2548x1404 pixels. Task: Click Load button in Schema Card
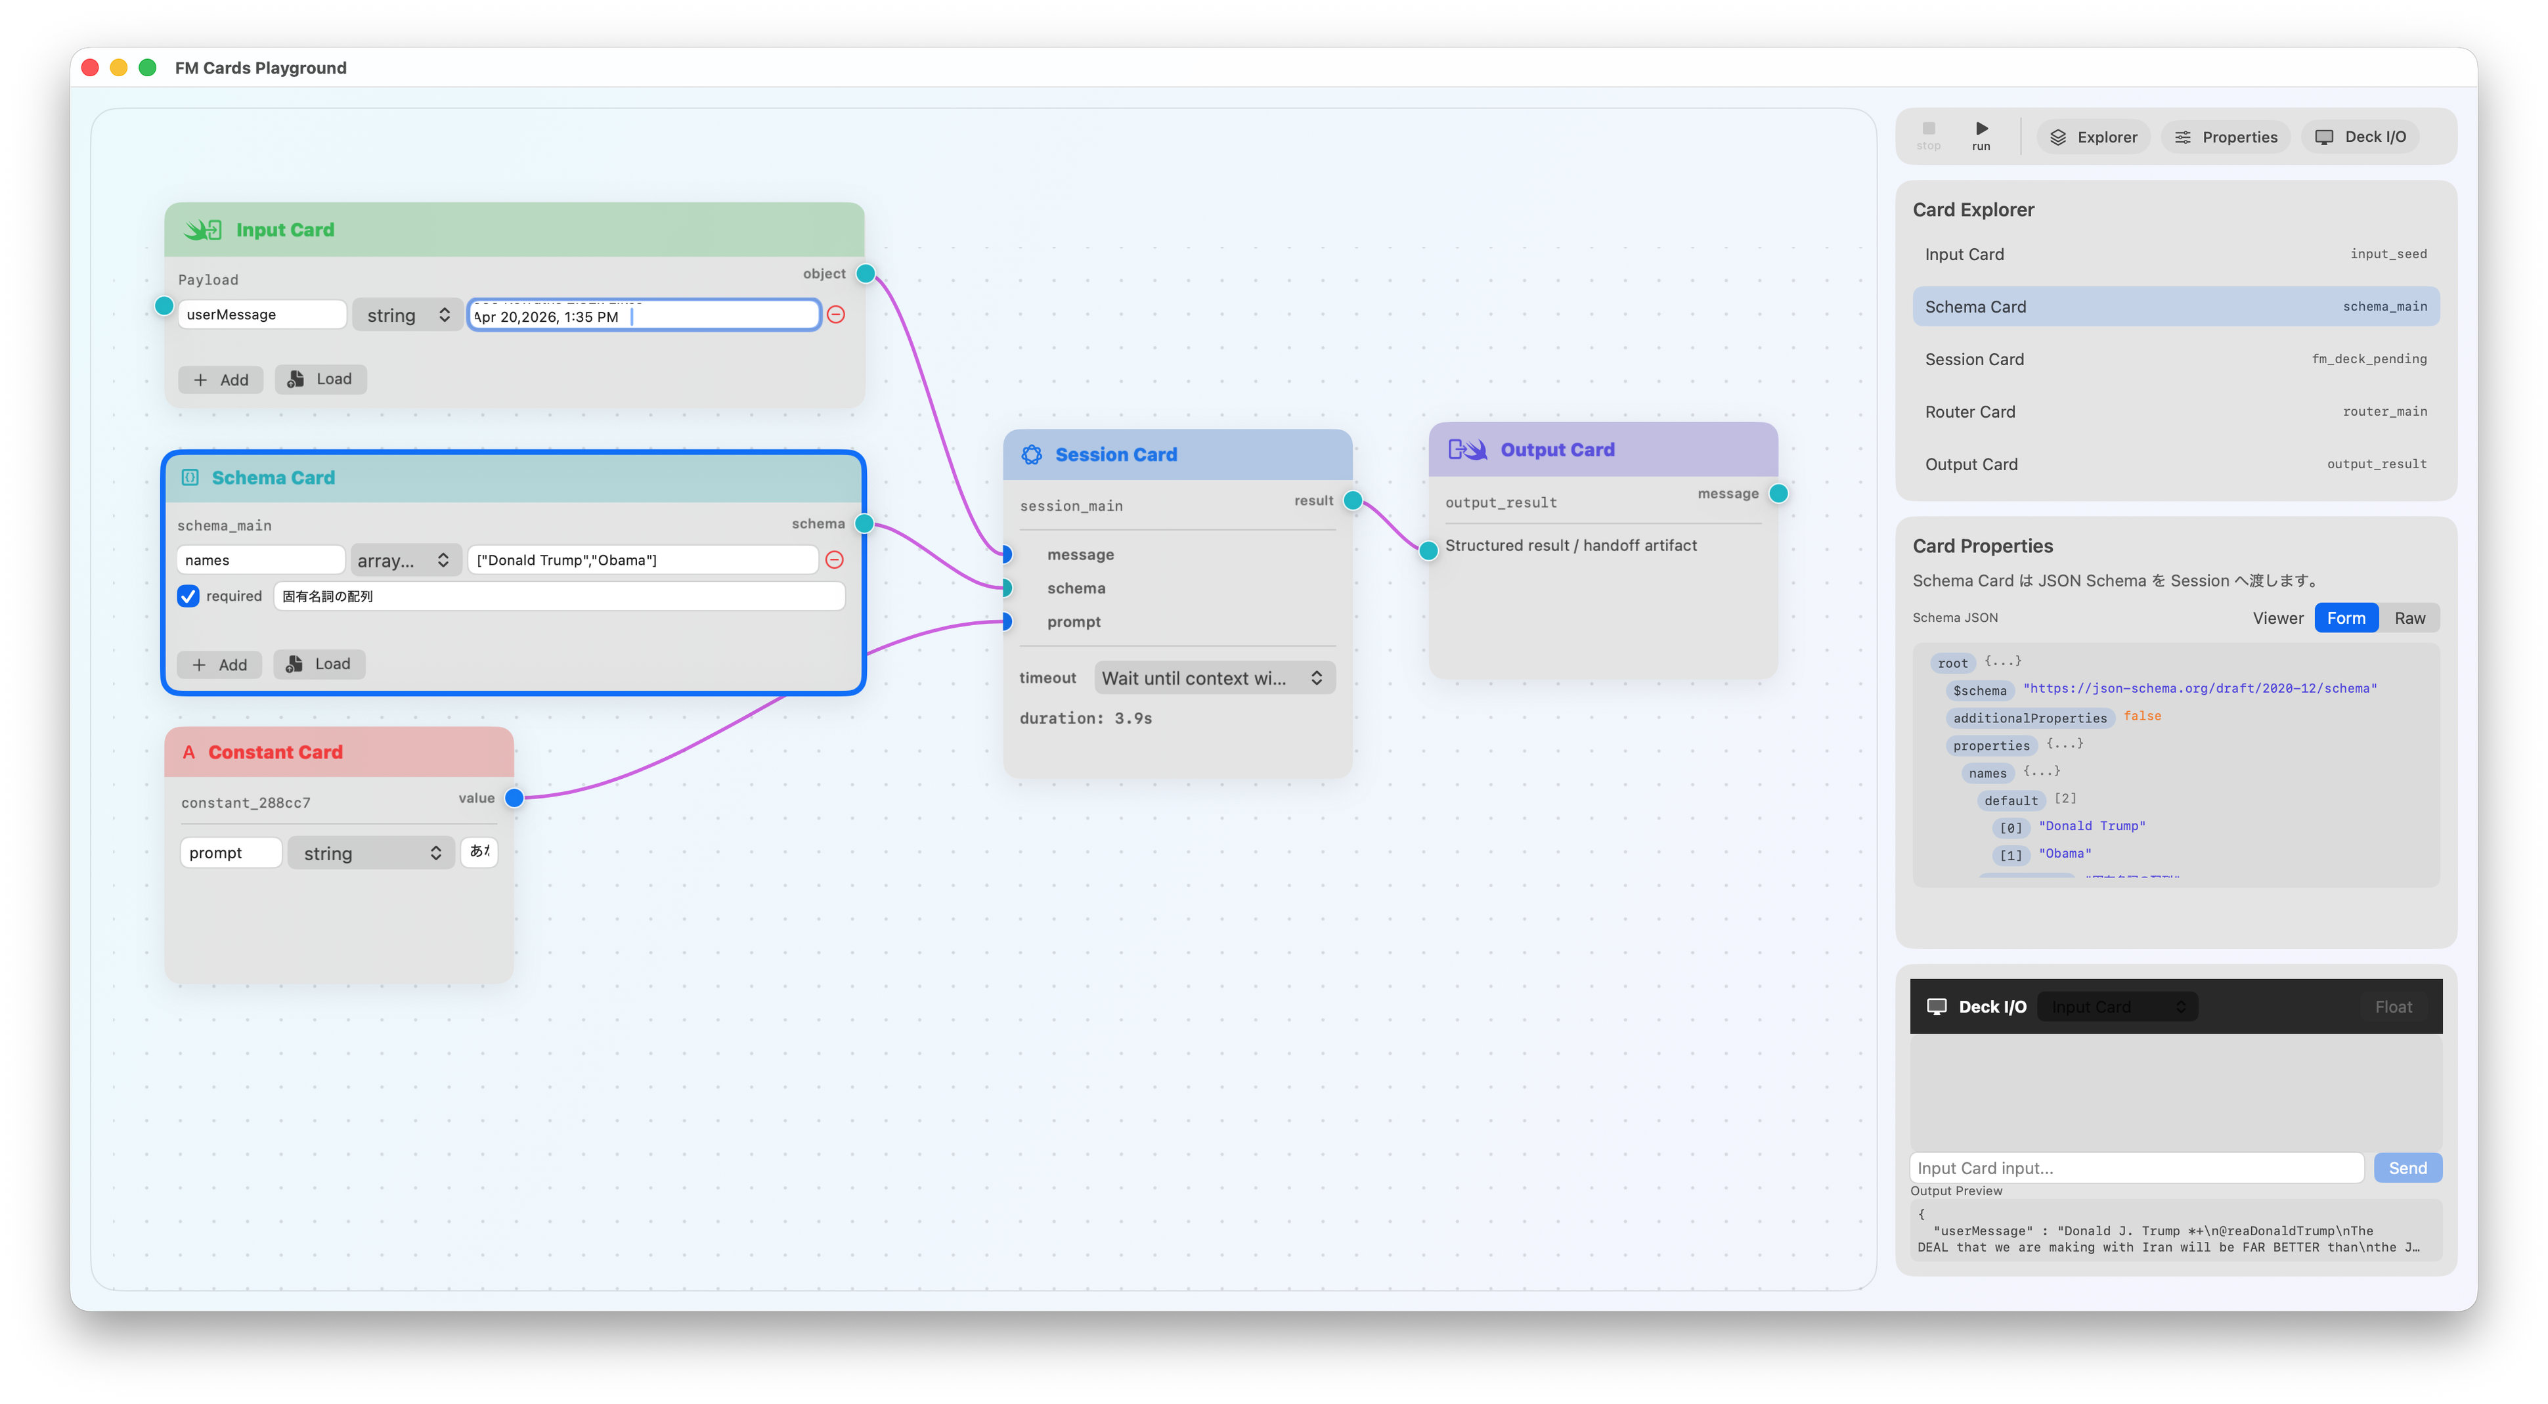point(318,664)
